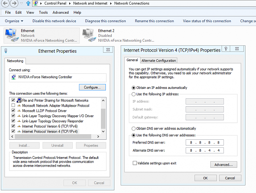This screenshot has width=256, height=193.
Task: Select the Ethernet adapter icon
Action: click(x=11, y=35)
